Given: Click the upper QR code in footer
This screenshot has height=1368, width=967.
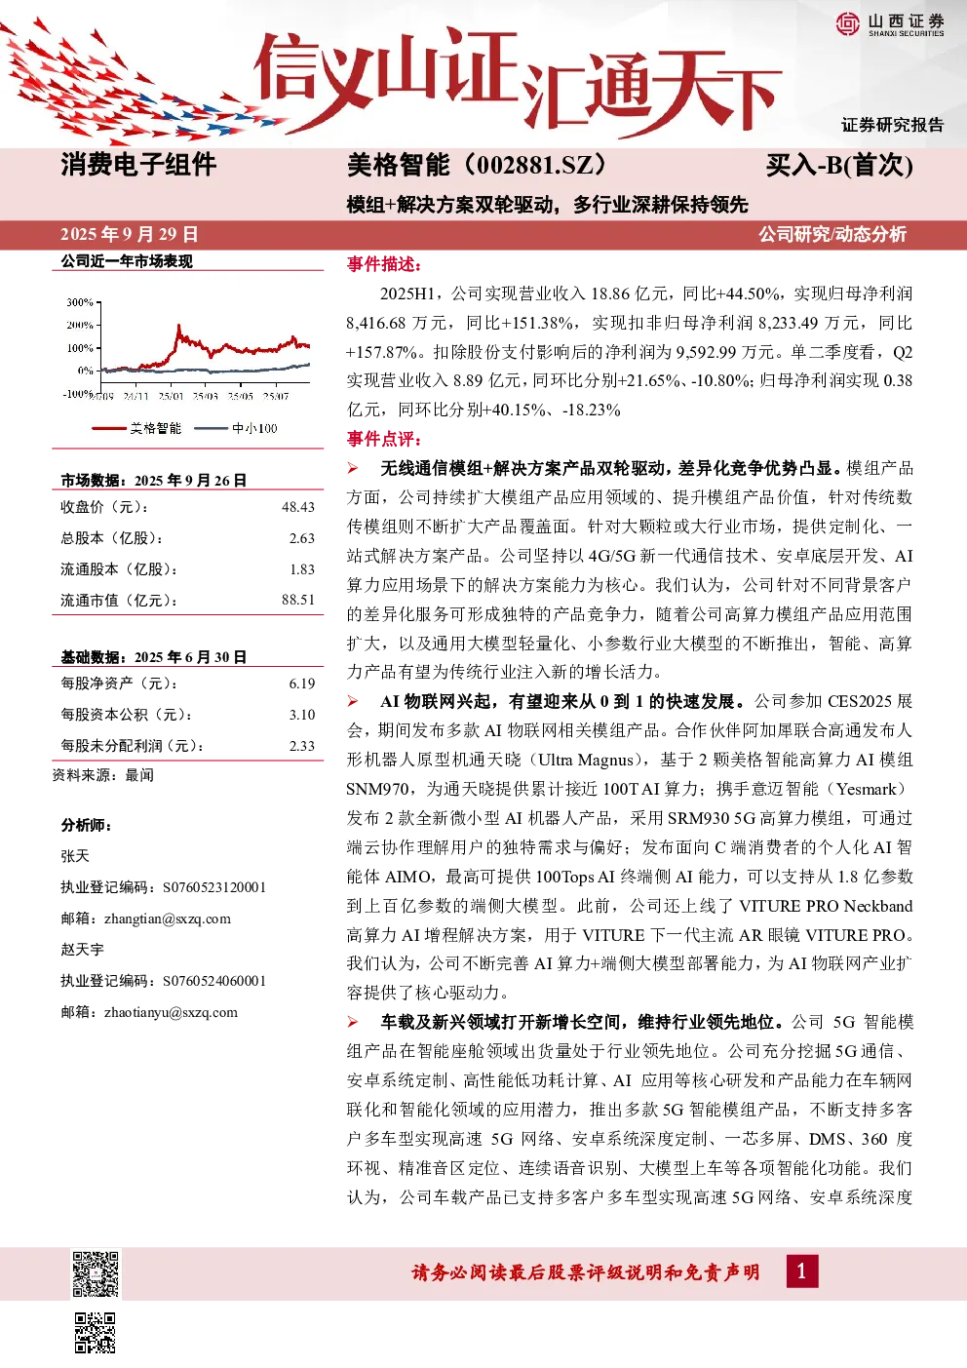Looking at the screenshot, I should (96, 1272).
